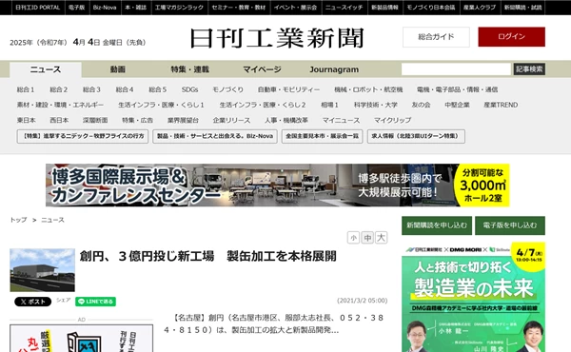Open the 友の会 link

421,105
